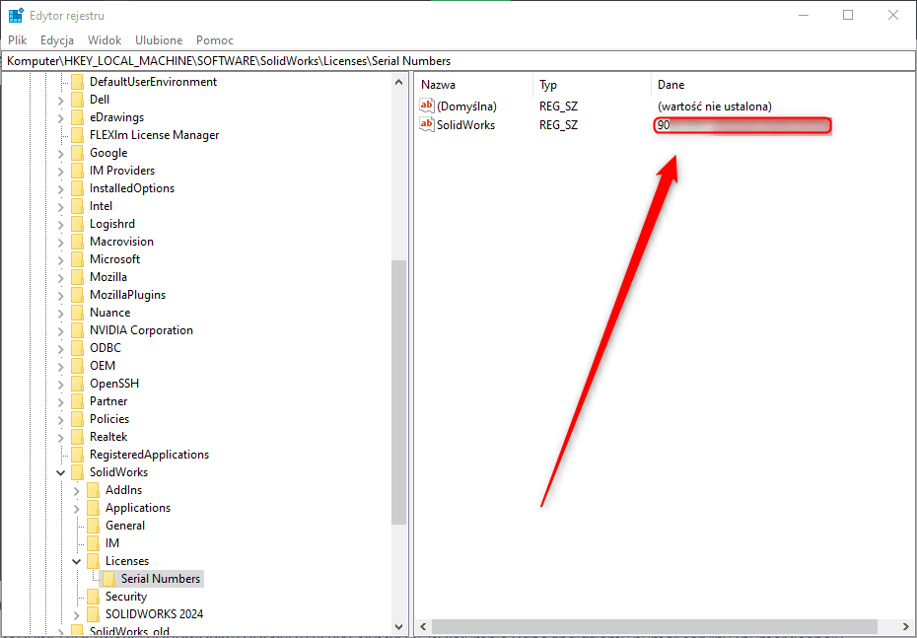Click the values pane horizontal scrollbar
This screenshot has height=638, width=917.
(x=655, y=627)
